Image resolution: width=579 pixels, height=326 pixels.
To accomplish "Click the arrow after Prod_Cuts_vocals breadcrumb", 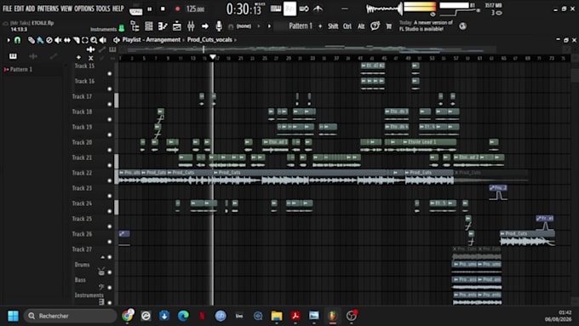I will point(235,40).
